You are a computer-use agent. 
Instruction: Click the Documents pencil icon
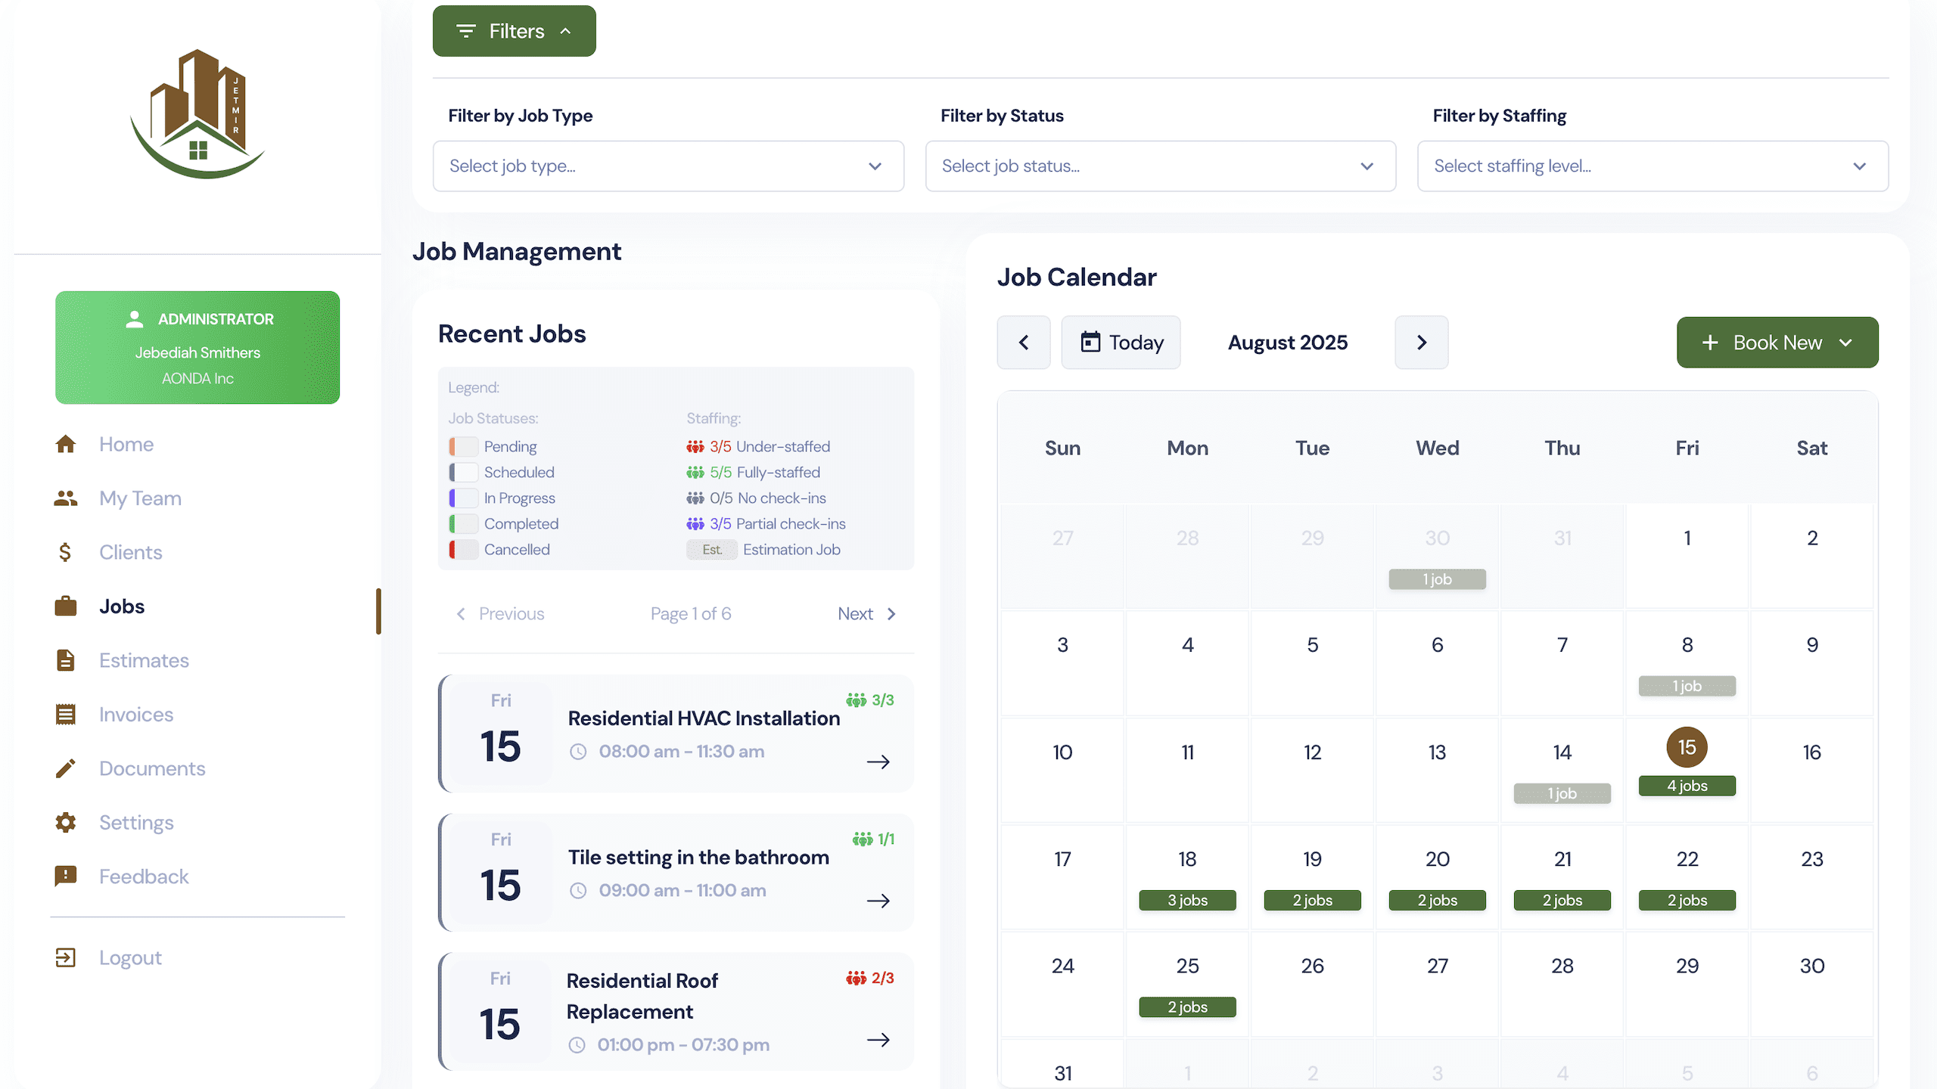(x=66, y=768)
